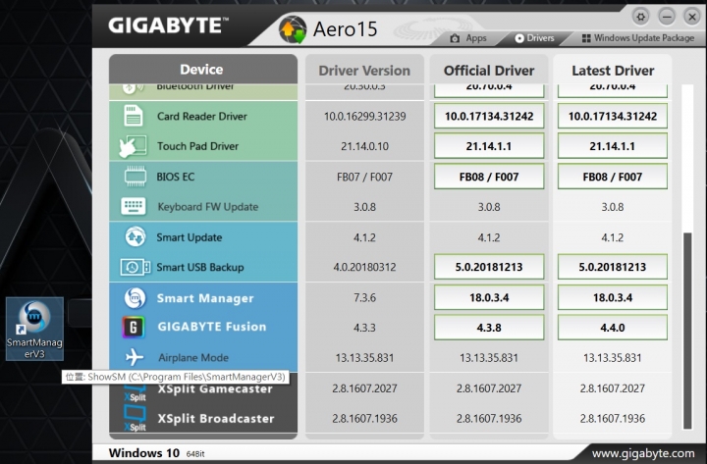
Task: Click the Smart Update globe icon
Action: click(136, 236)
